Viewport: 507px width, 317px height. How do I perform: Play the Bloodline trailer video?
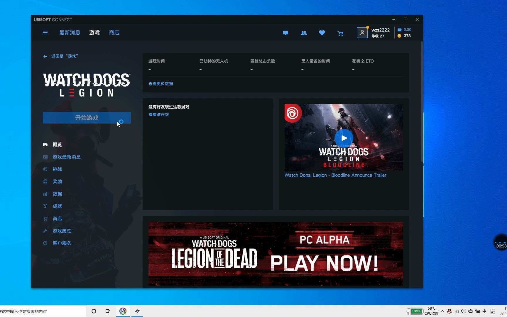344,138
